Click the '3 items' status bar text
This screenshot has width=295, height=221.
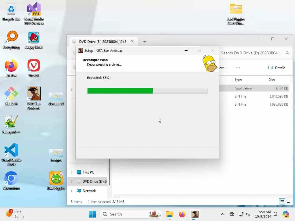tap(76, 202)
